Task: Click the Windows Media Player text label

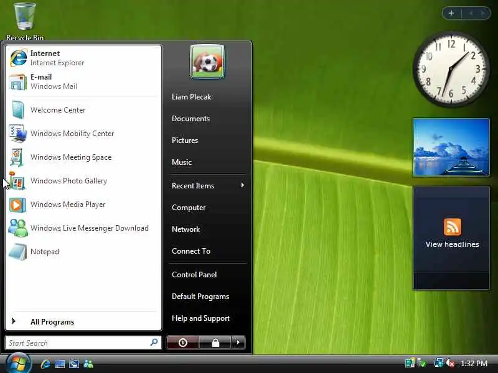Action: pos(68,205)
